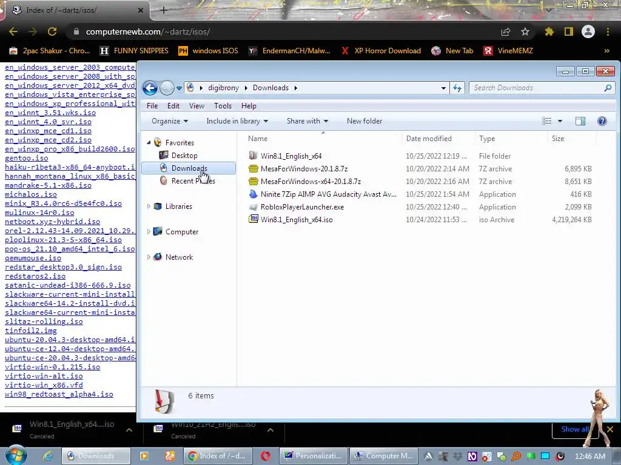Click the Explorer back arrow button

click(x=150, y=88)
